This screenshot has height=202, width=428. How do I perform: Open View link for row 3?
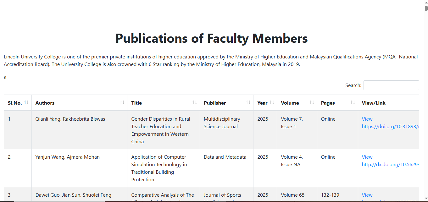pyautogui.click(x=367, y=195)
